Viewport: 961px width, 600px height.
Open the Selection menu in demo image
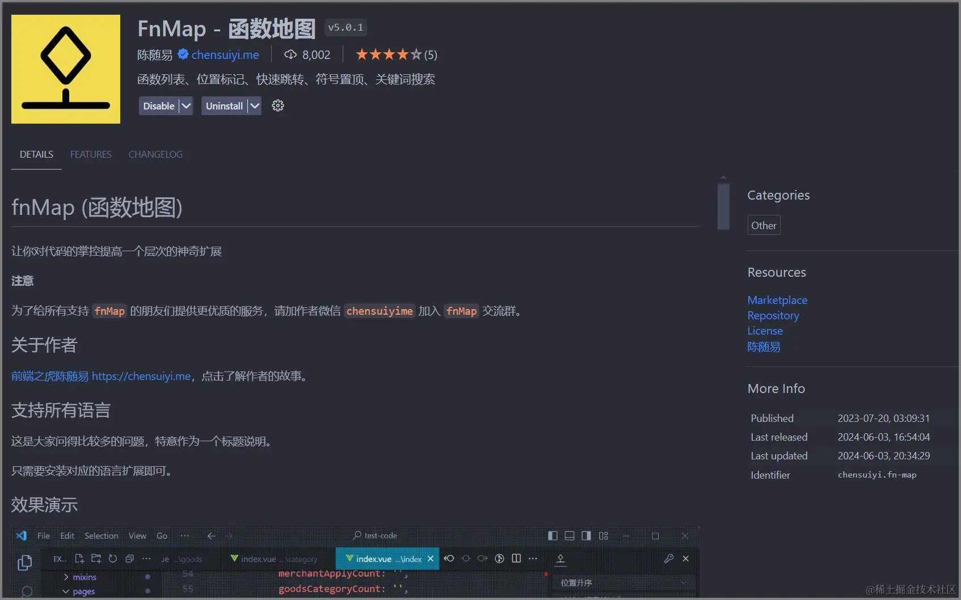102,536
